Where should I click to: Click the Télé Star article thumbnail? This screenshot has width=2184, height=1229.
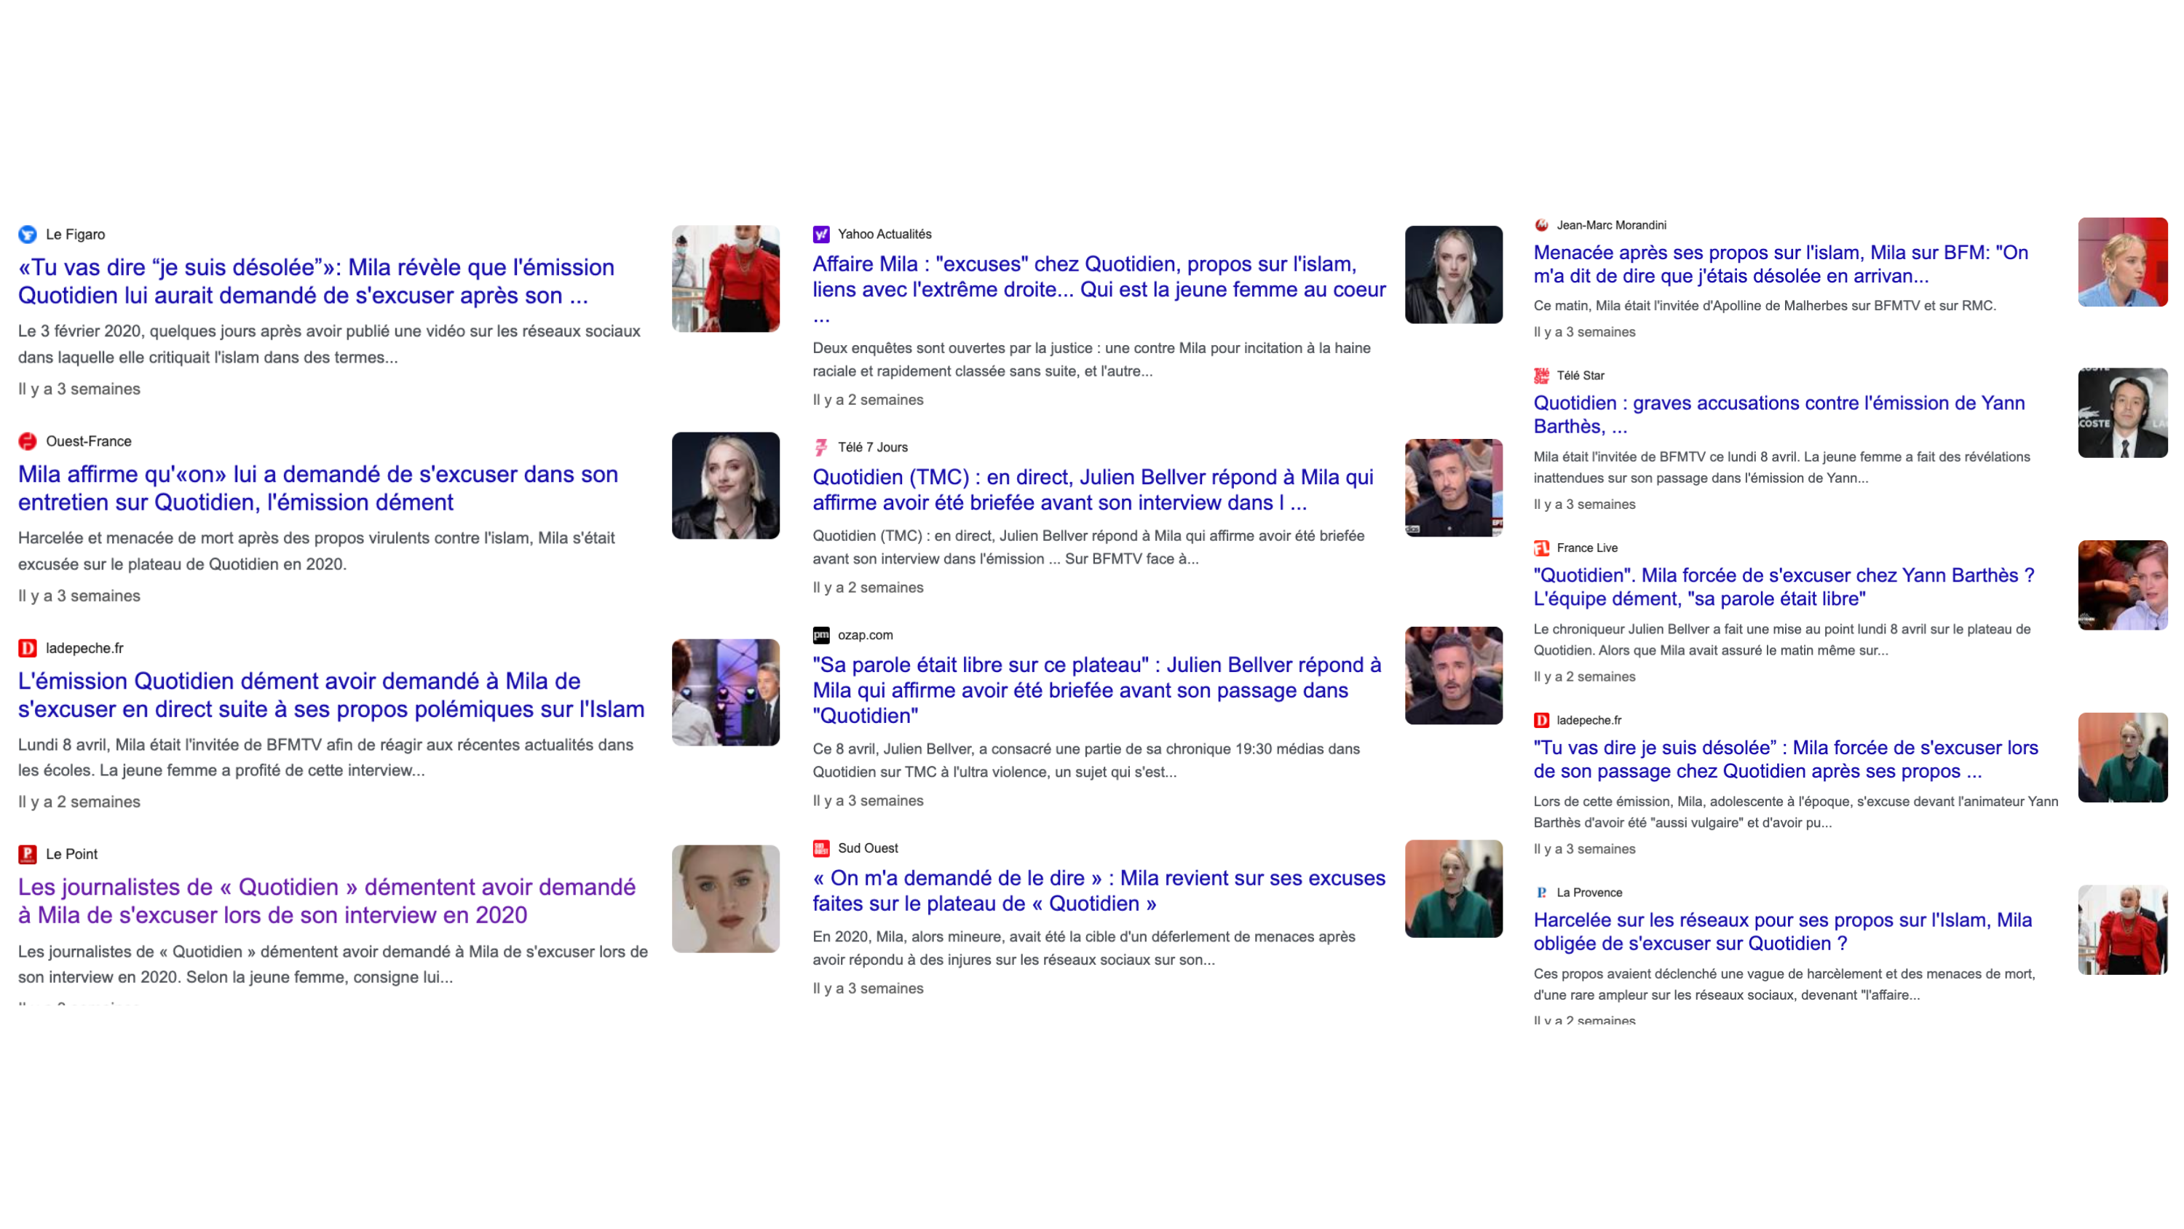pos(2122,412)
